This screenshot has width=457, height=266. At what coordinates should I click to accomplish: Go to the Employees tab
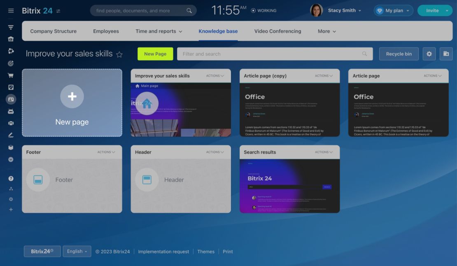pyautogui.click(x=106, y=31)
